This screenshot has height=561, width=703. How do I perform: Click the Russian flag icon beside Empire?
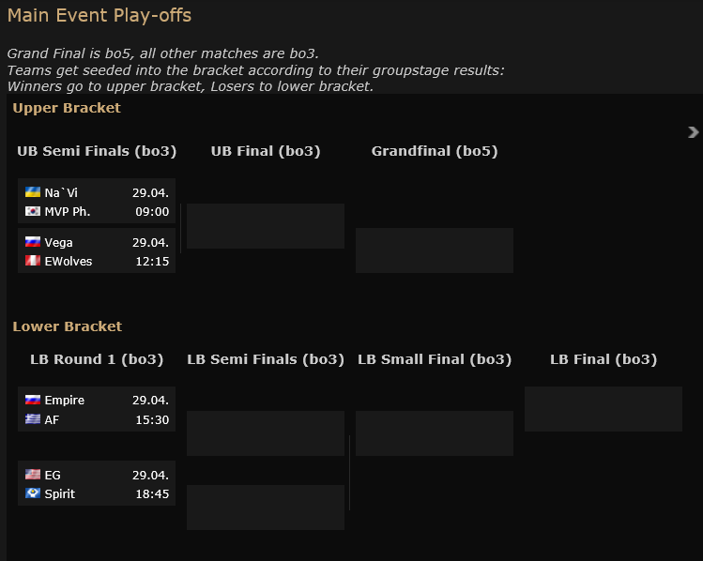[33, 400]
